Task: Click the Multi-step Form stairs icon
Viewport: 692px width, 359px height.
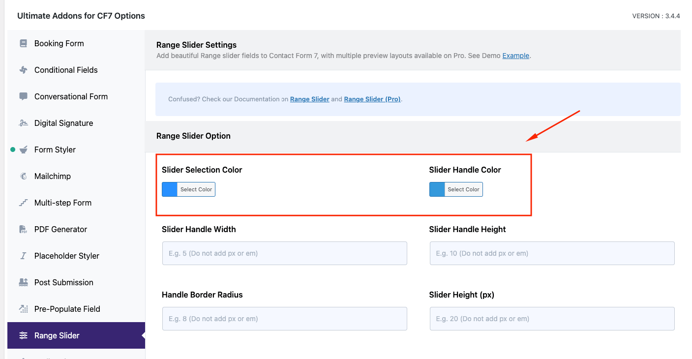Action: (23, 203)
